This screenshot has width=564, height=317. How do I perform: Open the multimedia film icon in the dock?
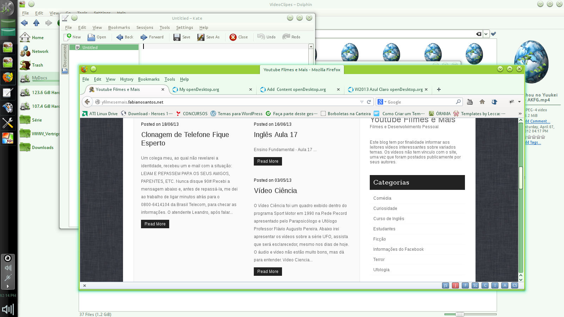click(8, 107)
